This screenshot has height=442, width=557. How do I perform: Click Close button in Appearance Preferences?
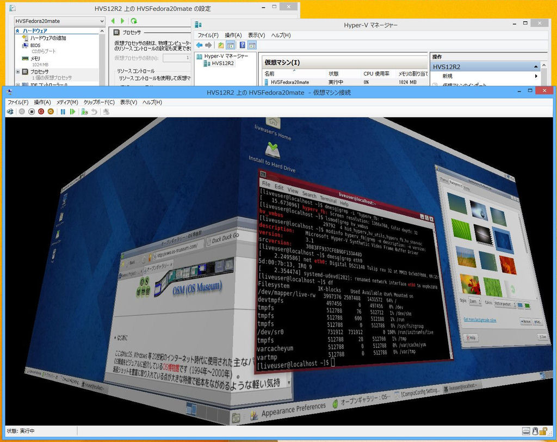click(543, 336)
